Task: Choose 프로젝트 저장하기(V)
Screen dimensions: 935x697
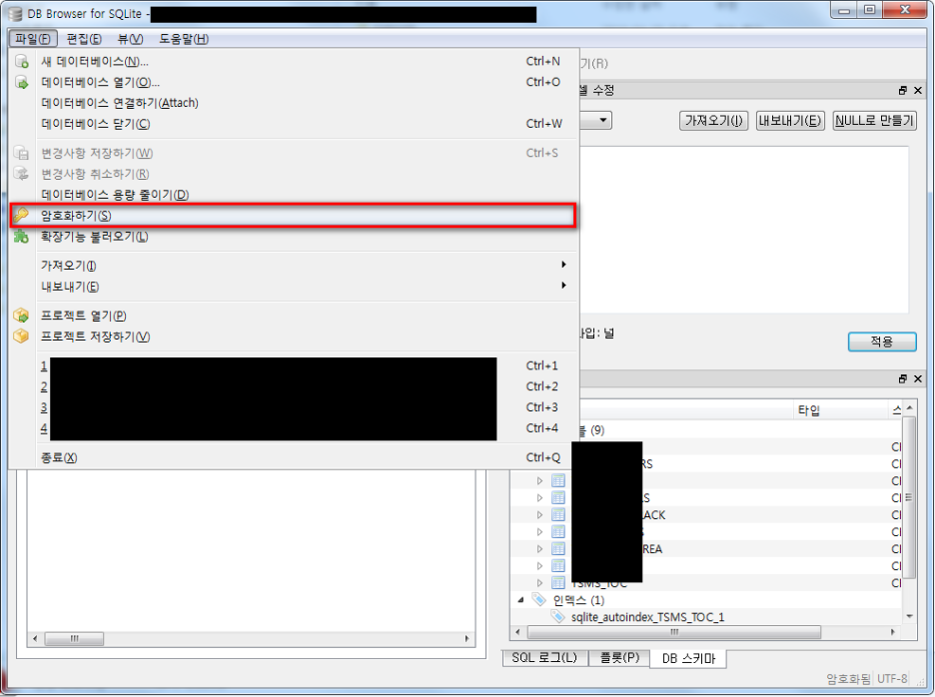Action: click(294, 337)
